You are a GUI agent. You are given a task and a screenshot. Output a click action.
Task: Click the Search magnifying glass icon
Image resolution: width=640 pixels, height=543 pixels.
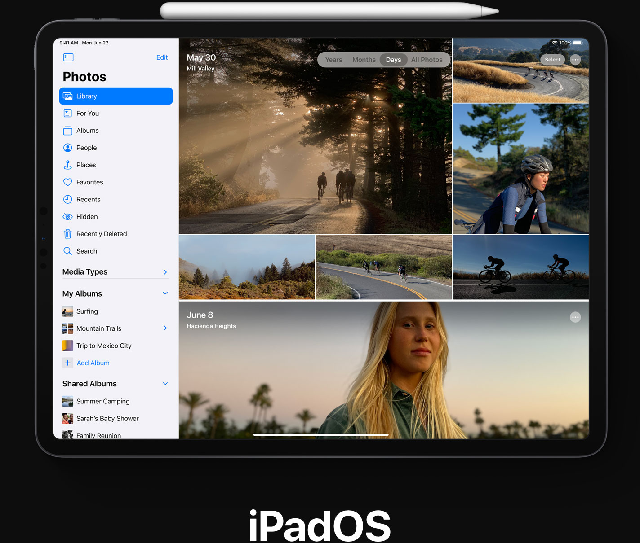tap(68, 251)
